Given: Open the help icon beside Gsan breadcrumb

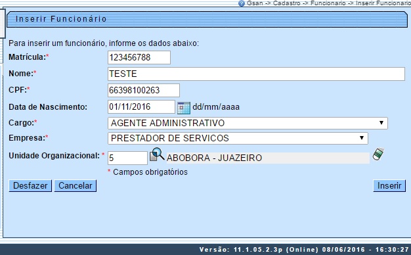Looking at the screenshot, I should coord(242,3).
